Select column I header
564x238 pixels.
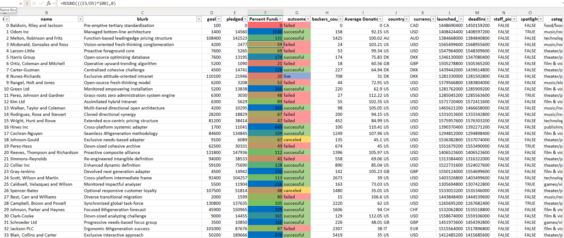(x=363, y=13)
